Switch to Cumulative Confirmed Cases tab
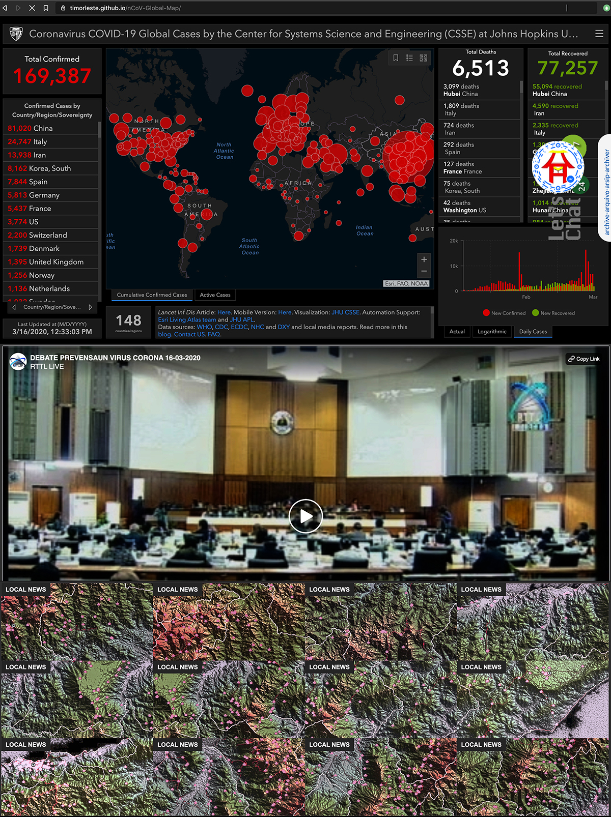This screenshot has height=817, width=611. 152,295
